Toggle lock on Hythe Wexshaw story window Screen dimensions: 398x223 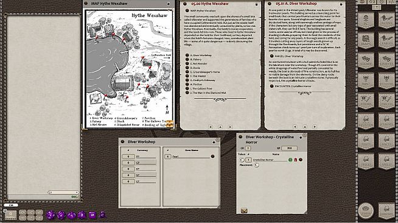coord(256,4)
